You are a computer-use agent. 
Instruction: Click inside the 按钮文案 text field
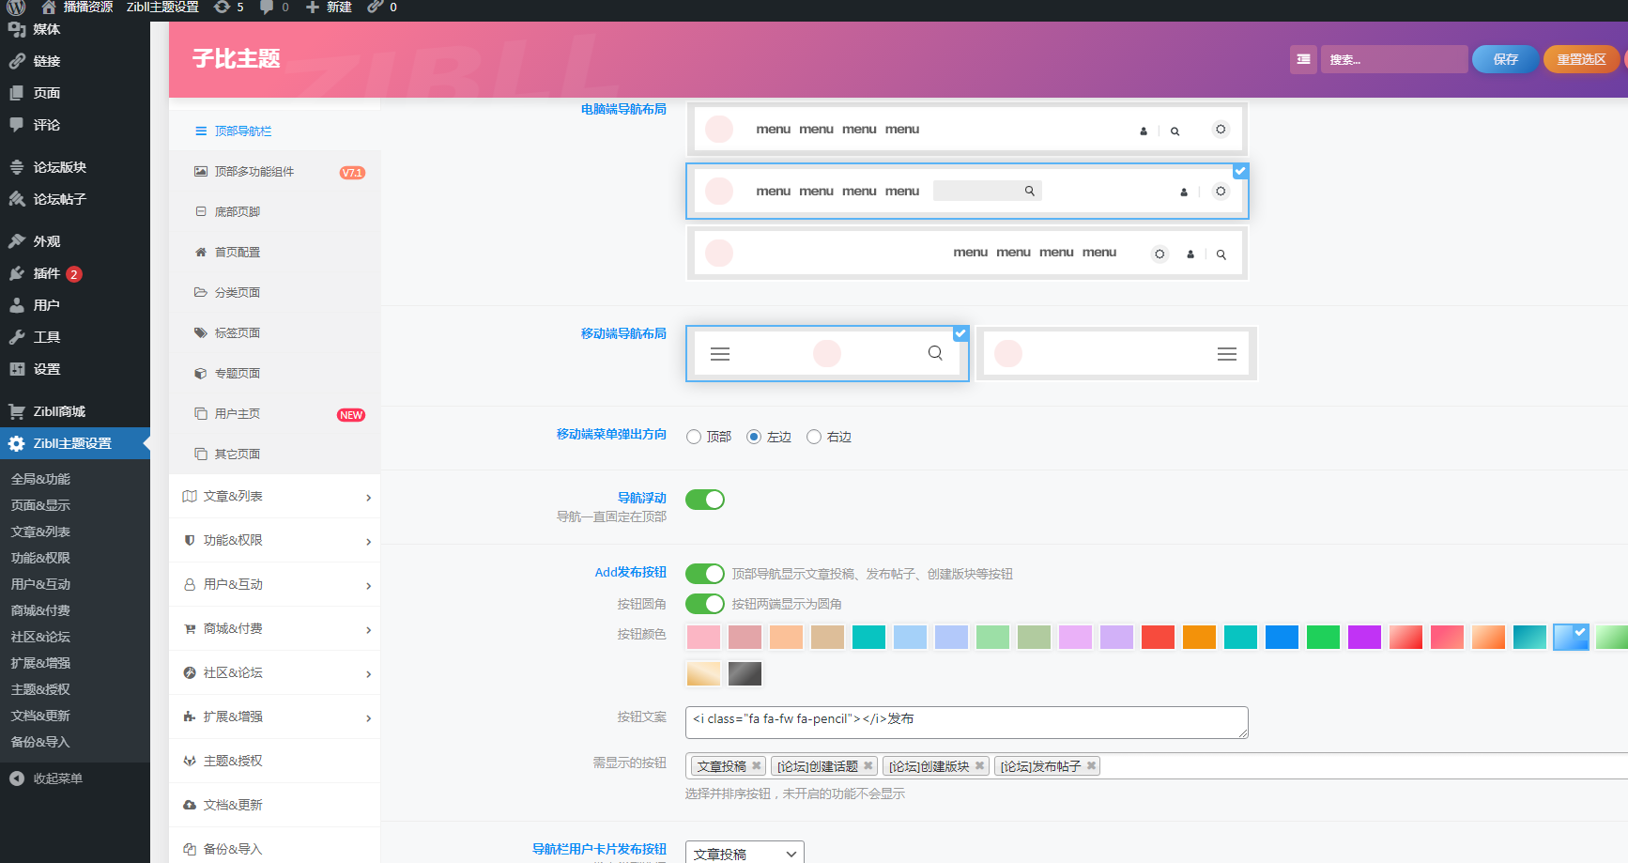967,722
